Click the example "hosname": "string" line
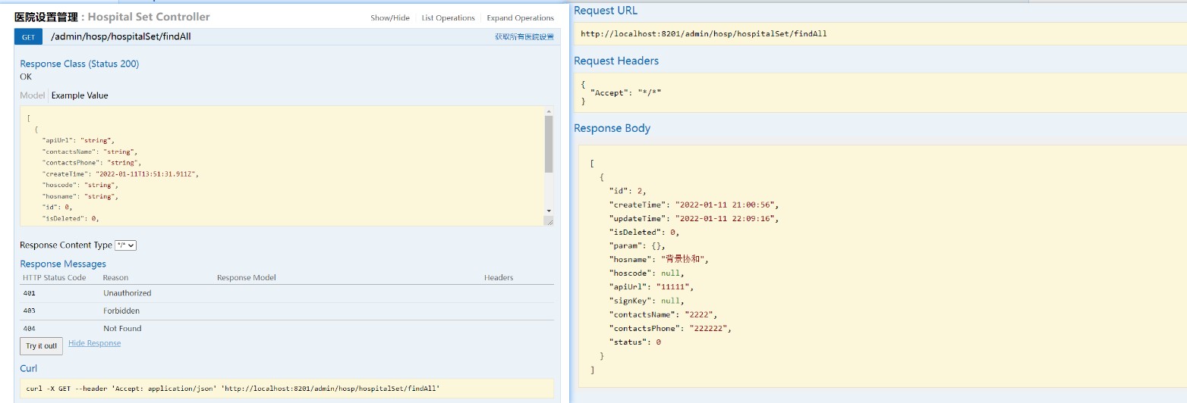The width and height of the screenshot is (1187, 403). [80, 196]
